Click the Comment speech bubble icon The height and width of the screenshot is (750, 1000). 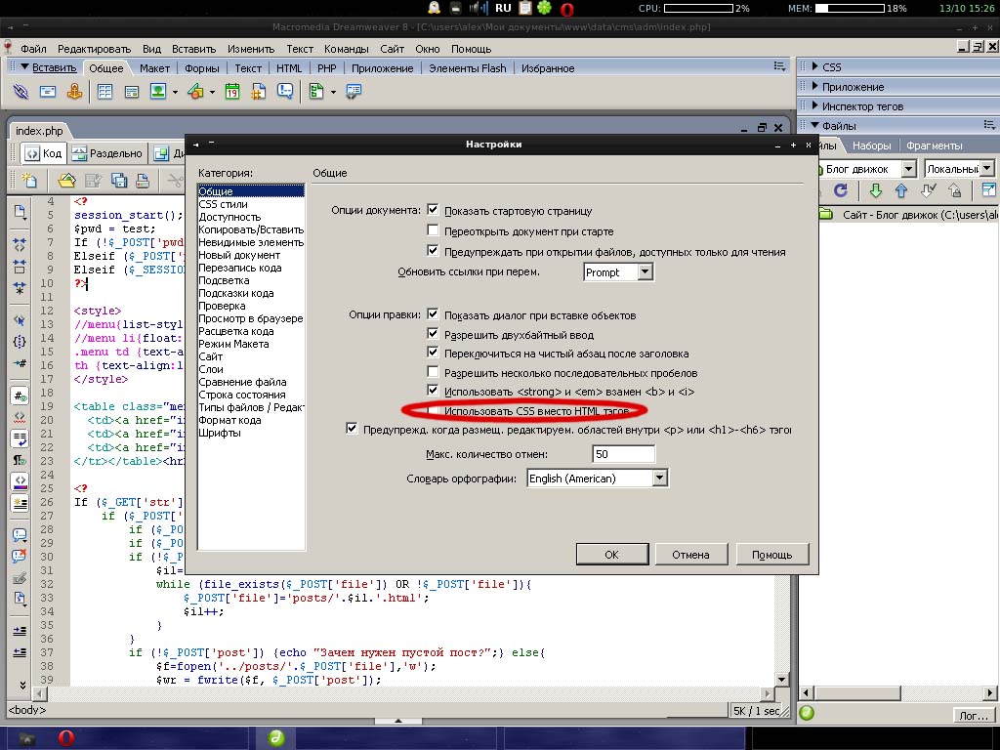[285, 92]
